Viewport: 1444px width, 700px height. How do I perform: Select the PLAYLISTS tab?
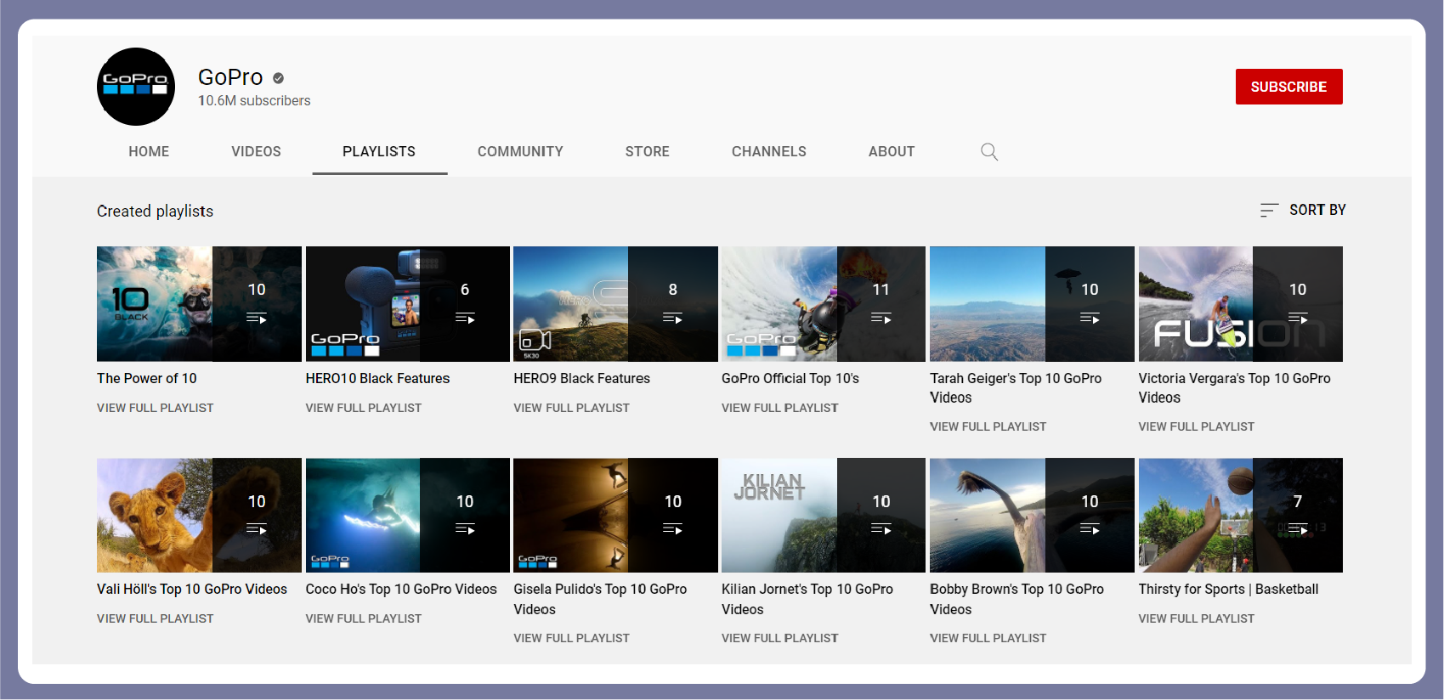click(379, 151)
